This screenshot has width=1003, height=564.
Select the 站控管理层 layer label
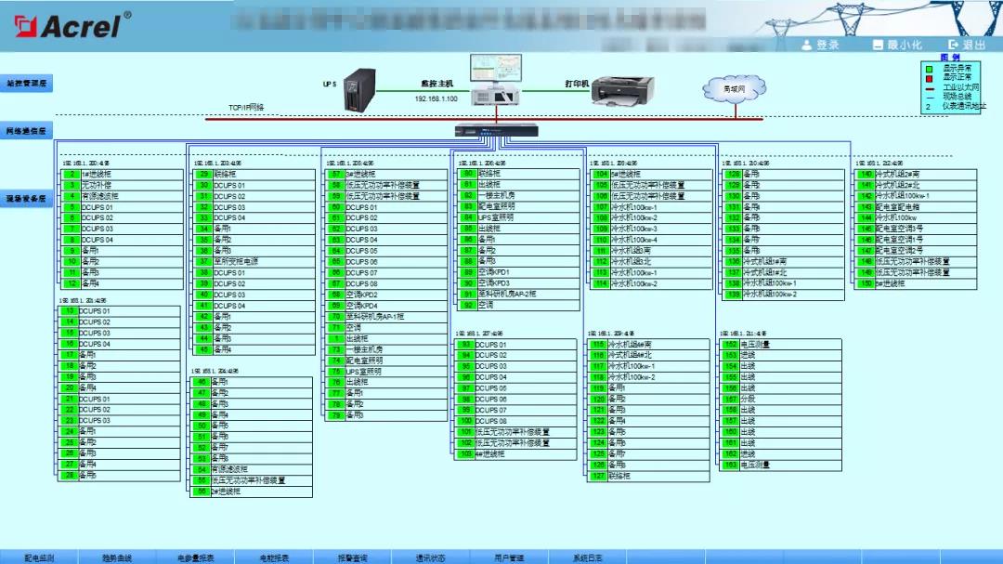click(26, 84)
